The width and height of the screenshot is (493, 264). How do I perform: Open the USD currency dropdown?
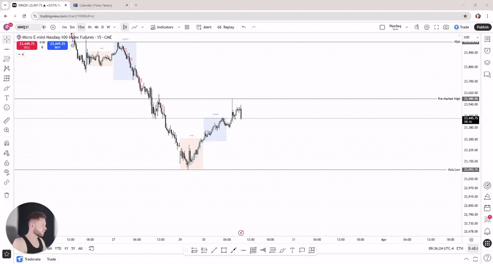click(x=471, y=37)
